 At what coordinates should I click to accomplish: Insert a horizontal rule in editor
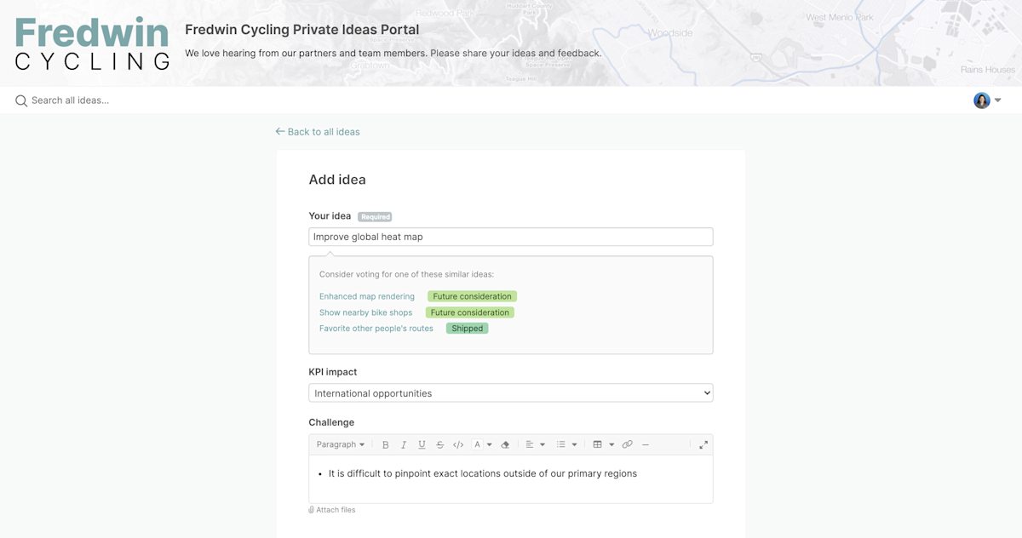pos(646,444)
